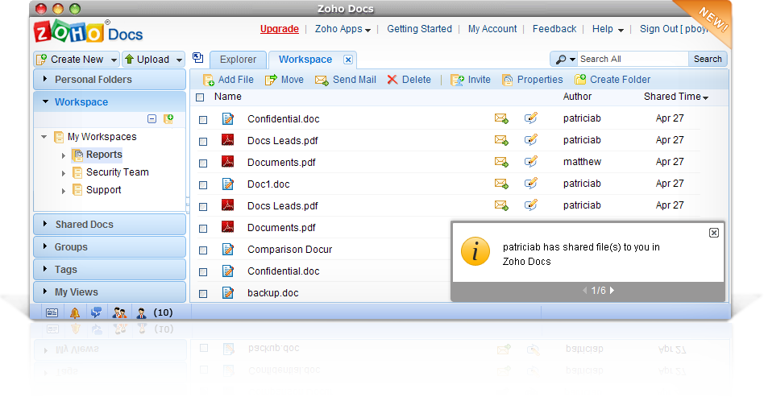Click the Zoho Docs logo
Image resolution: width=764 pixels, height=397 pixels.
88,33
